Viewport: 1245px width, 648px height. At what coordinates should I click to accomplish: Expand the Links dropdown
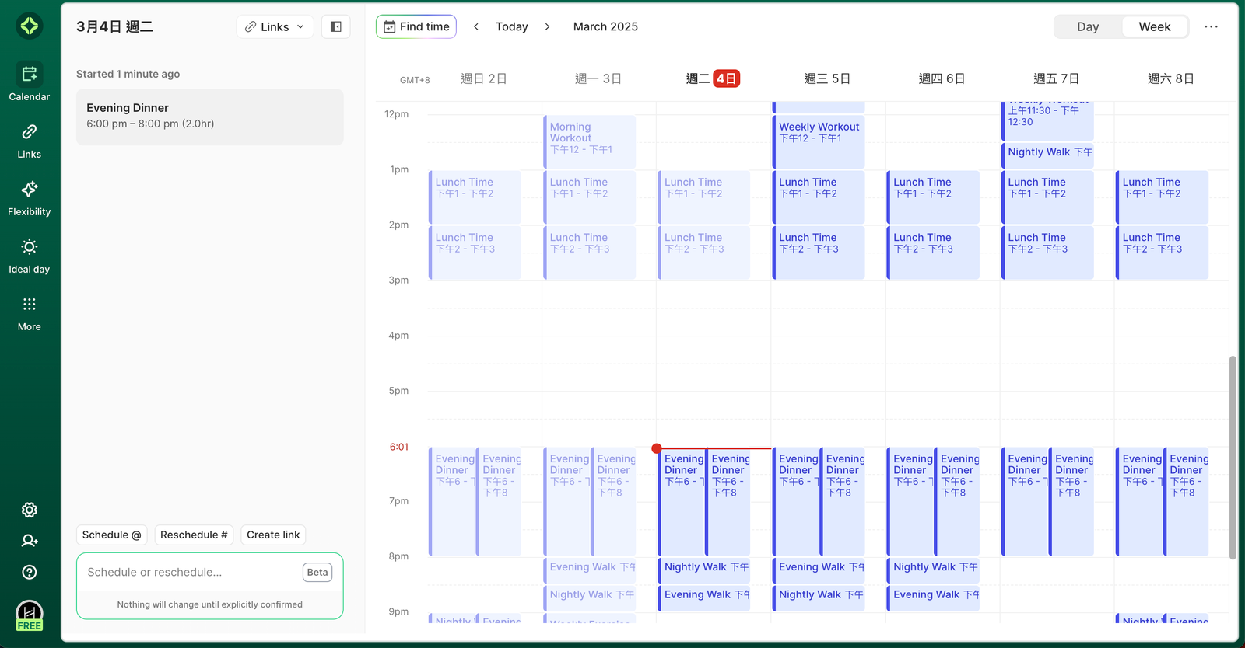(x=275, y=26)
